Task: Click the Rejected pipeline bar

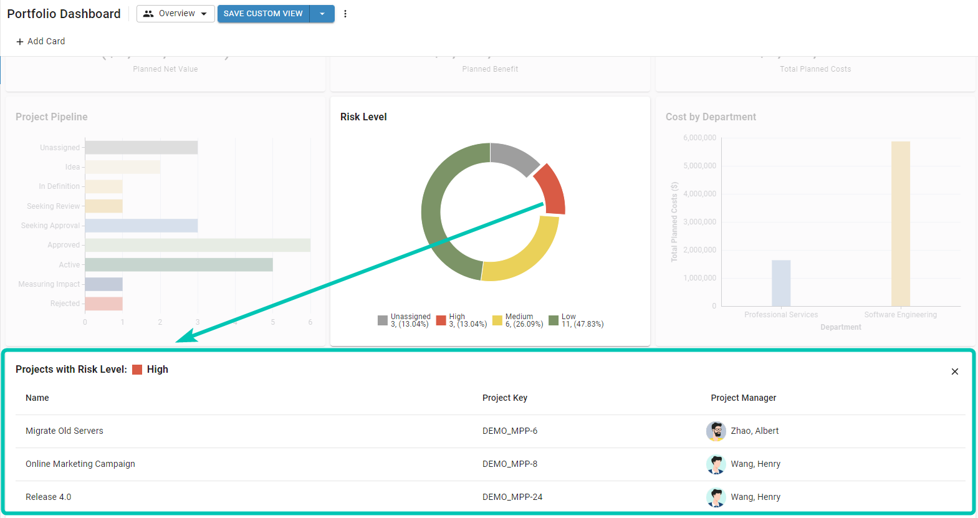Action: [104, 304]
